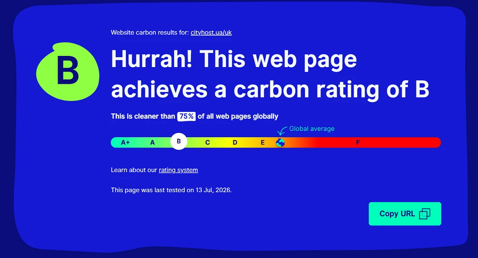Click the 75% percentage badge
The width and height of the screenshot is (478, 258).
point(186,117)
